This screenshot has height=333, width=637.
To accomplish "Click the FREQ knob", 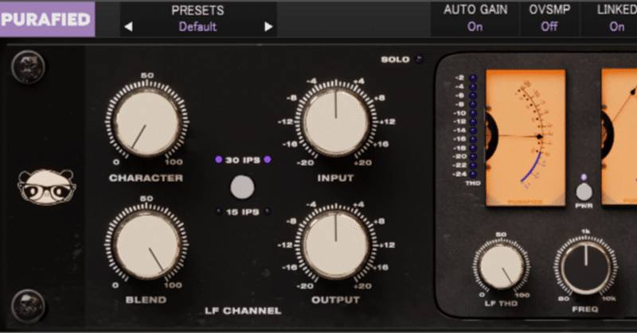I will 585,266.
